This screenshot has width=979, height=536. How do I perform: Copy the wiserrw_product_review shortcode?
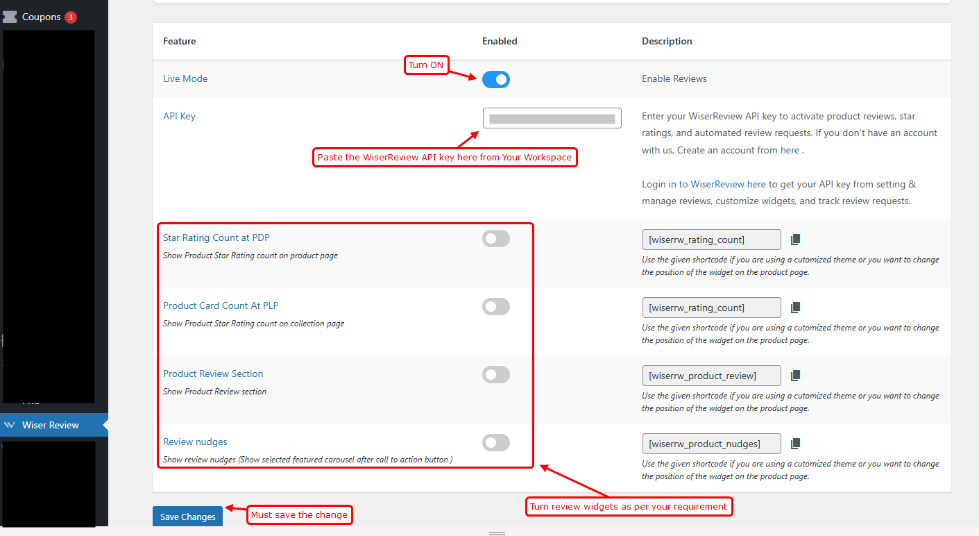(x=796, y=376)
